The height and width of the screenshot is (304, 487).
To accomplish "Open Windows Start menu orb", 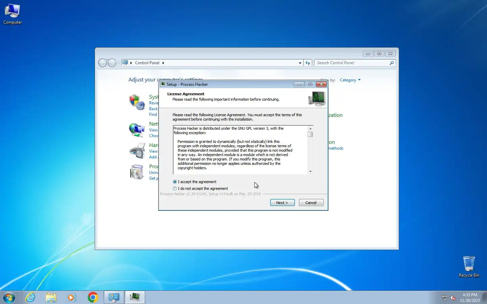I will [x=9, y=297].
